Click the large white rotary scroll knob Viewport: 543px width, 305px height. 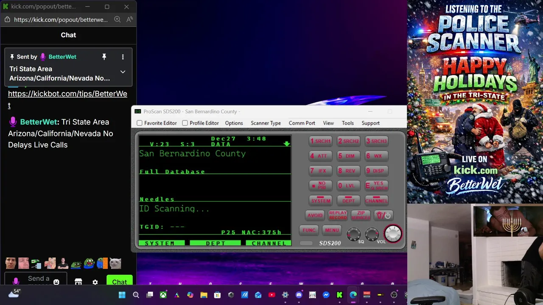point(393,233)
